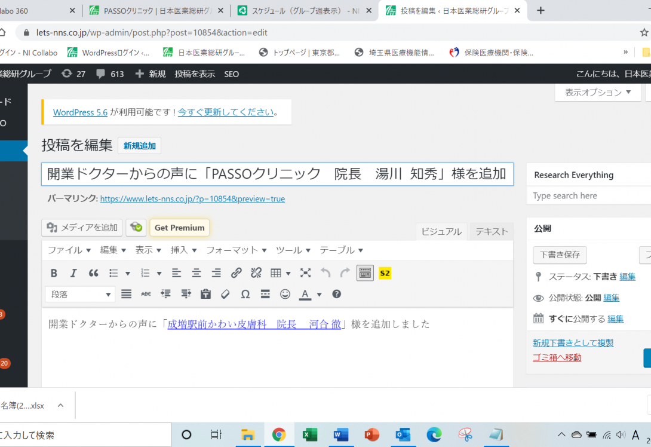Expand the table toolbar dropdown arrow

point(288,273)
